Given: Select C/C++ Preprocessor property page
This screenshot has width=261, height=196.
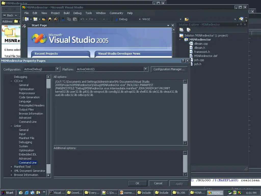Looking at the screenshot, I should coord(27,93).
